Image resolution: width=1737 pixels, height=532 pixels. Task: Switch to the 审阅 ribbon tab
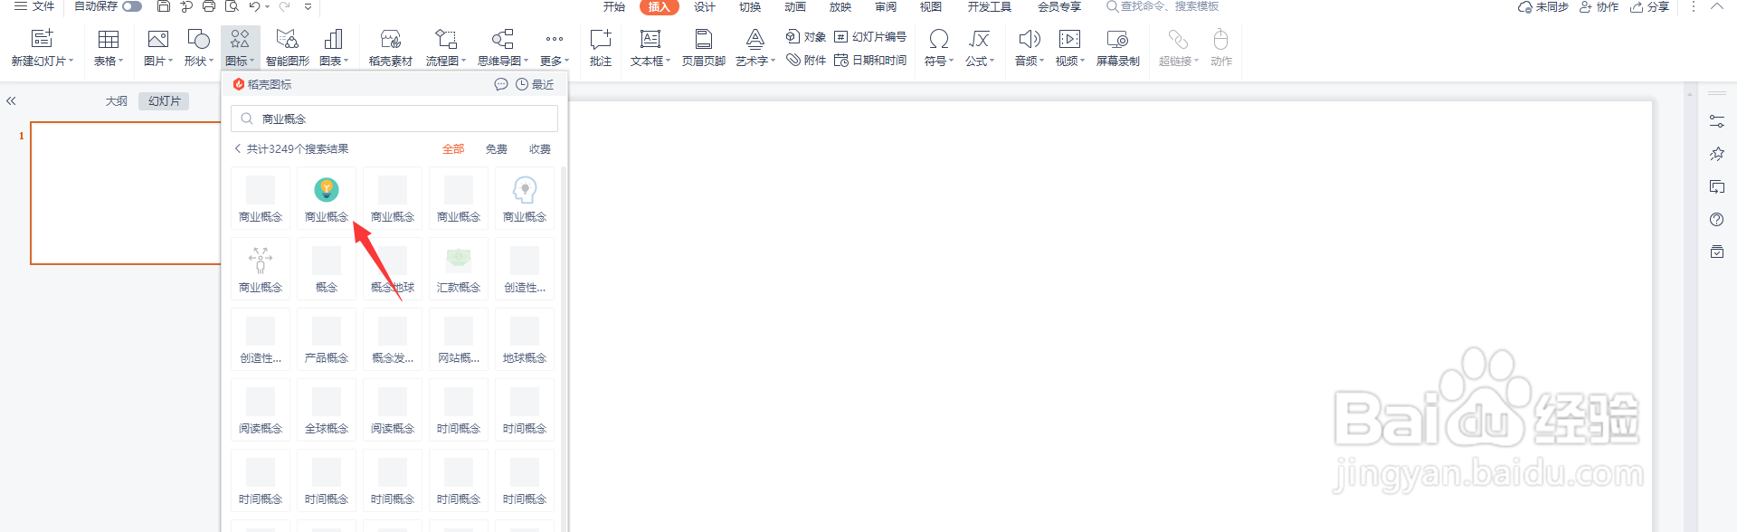[x=886, y=7]
